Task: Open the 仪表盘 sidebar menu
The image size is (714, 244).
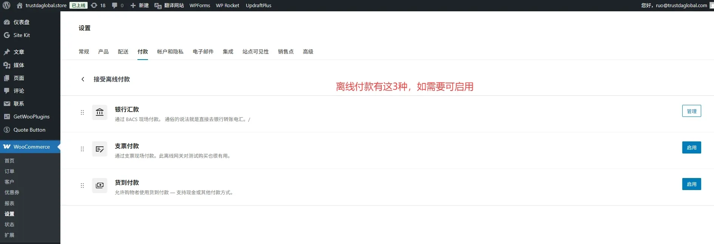Action: (21, 22)
